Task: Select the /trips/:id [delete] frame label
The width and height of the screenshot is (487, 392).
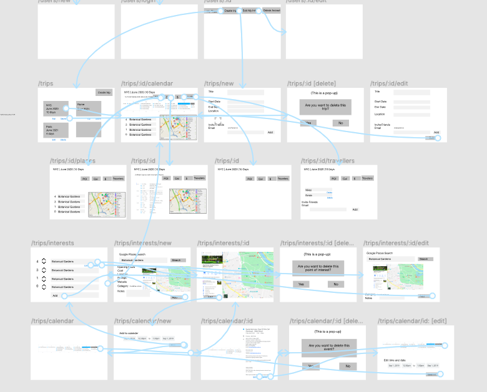Action: tap(312, 84)
